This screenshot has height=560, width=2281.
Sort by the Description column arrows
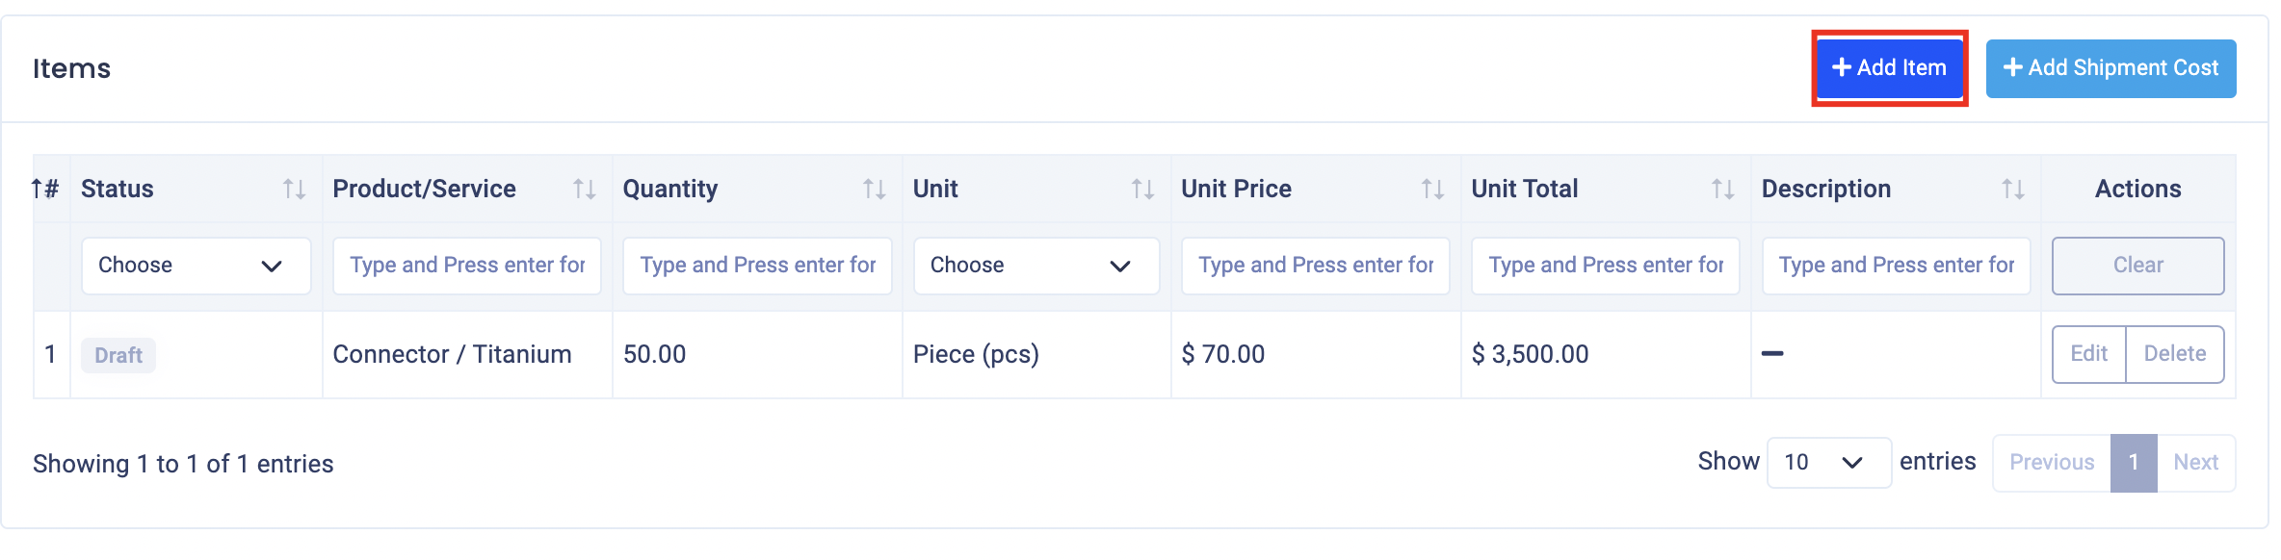click(2012, 190)
